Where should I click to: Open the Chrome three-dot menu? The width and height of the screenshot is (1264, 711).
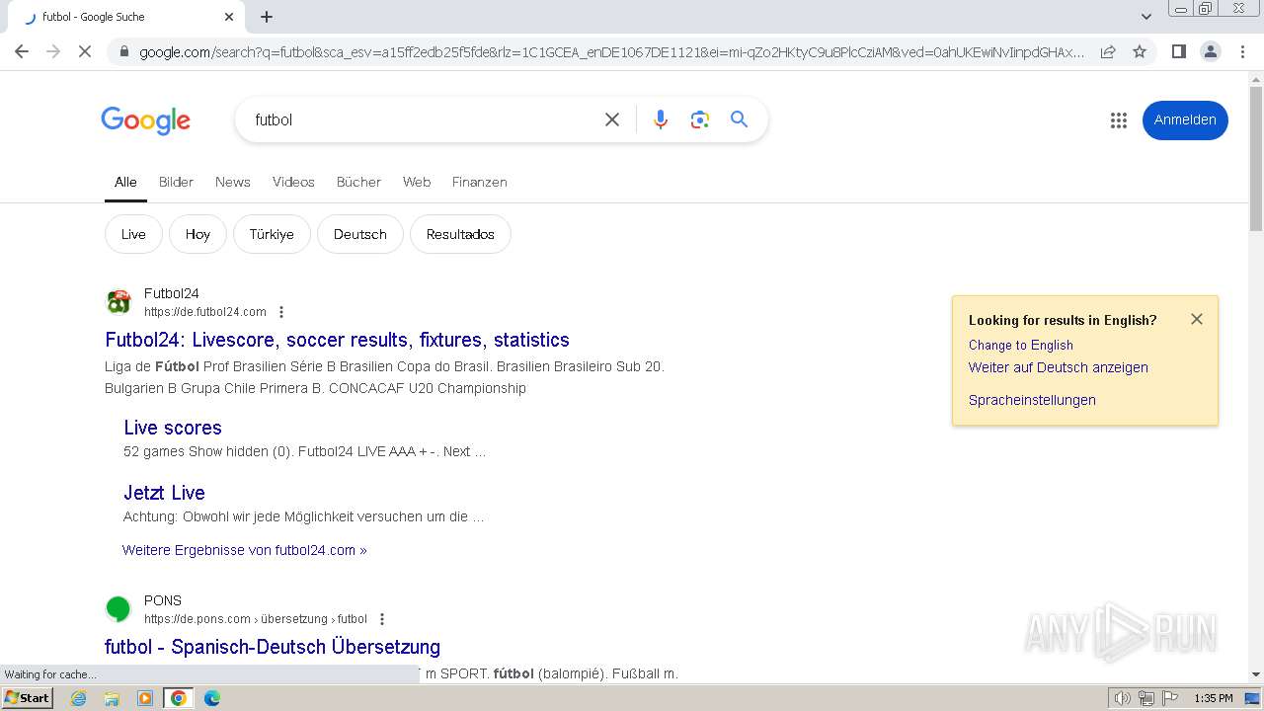[1242, 51]
